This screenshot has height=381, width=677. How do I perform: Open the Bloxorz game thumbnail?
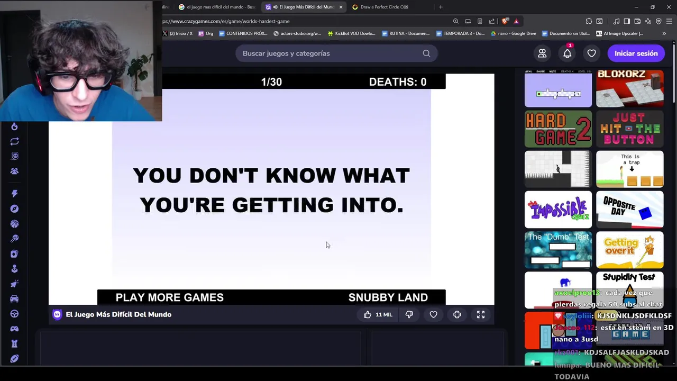click(x=629, y=88)
